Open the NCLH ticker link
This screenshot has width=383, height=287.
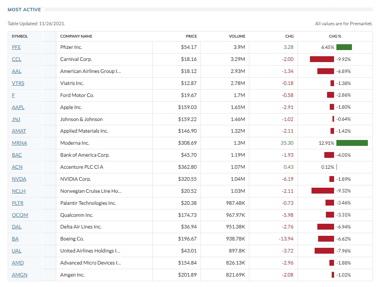coord(19,191)
